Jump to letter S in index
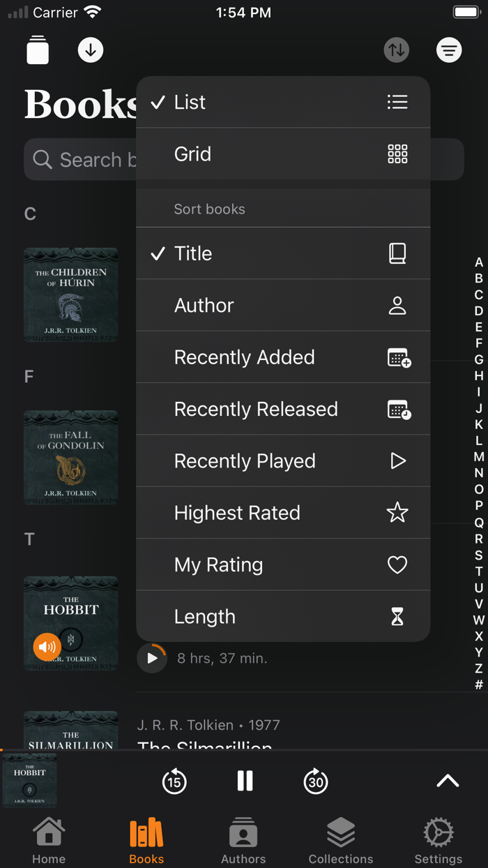Screen dimensions: 488x868 tap(479, 555)
